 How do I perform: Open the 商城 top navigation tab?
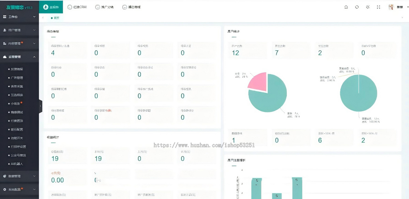(x=132, y=7)
